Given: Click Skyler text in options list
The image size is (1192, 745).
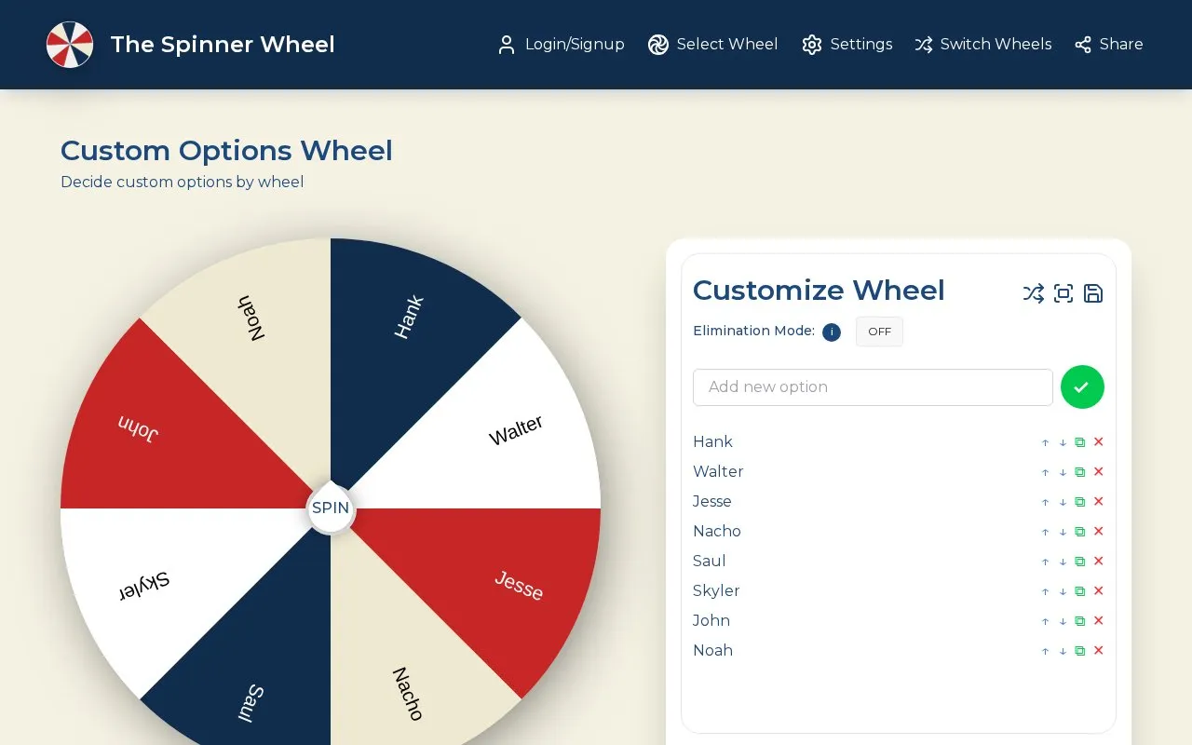Looking at the screenshot, I should (x=716, y=590).
